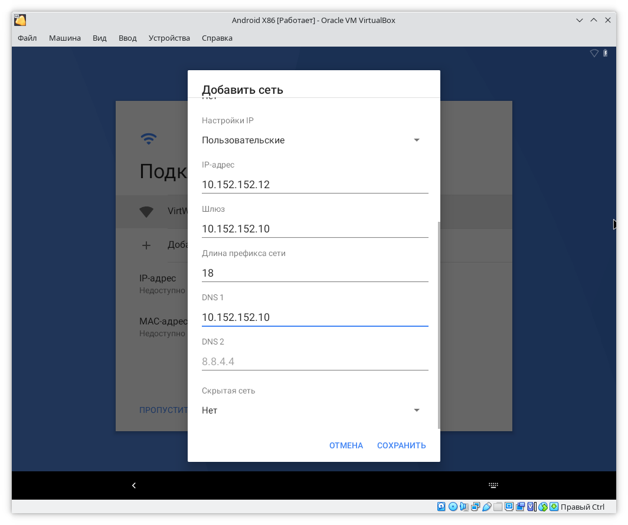Click the dialog's vertical scrollbar

tap(438, 324)
